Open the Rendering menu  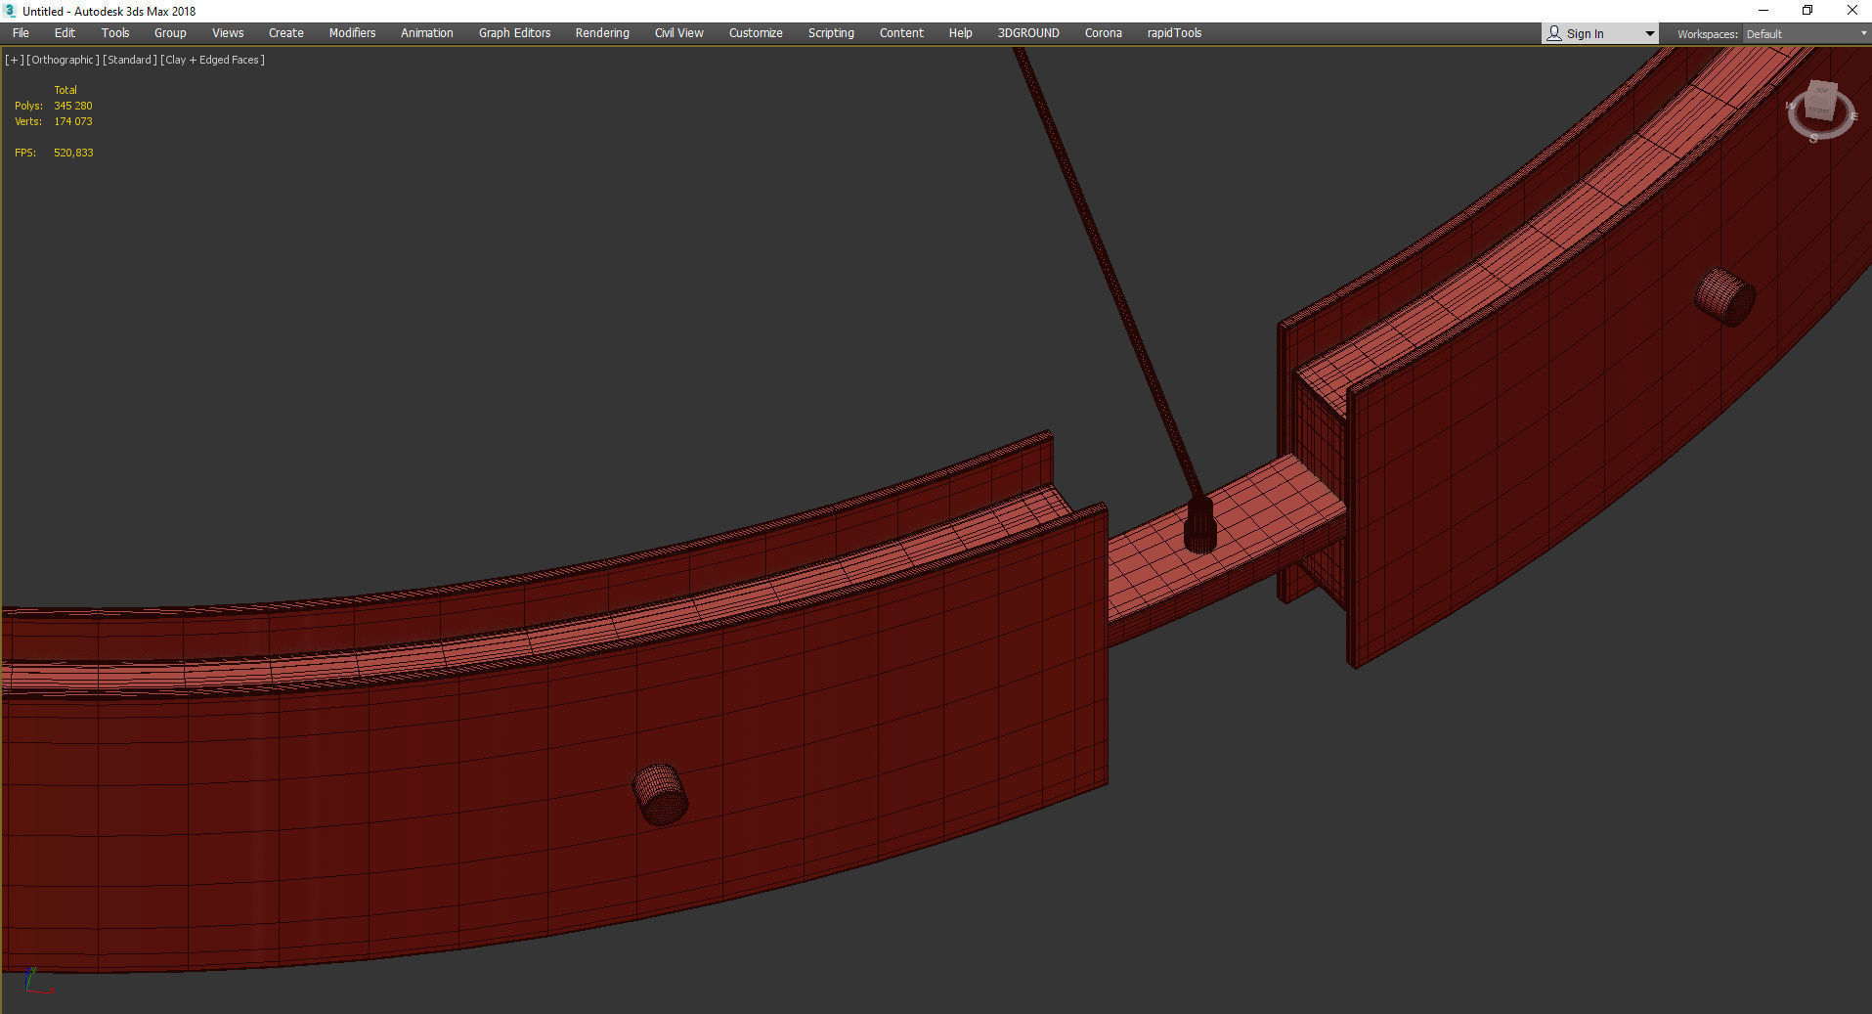[602, 33]
